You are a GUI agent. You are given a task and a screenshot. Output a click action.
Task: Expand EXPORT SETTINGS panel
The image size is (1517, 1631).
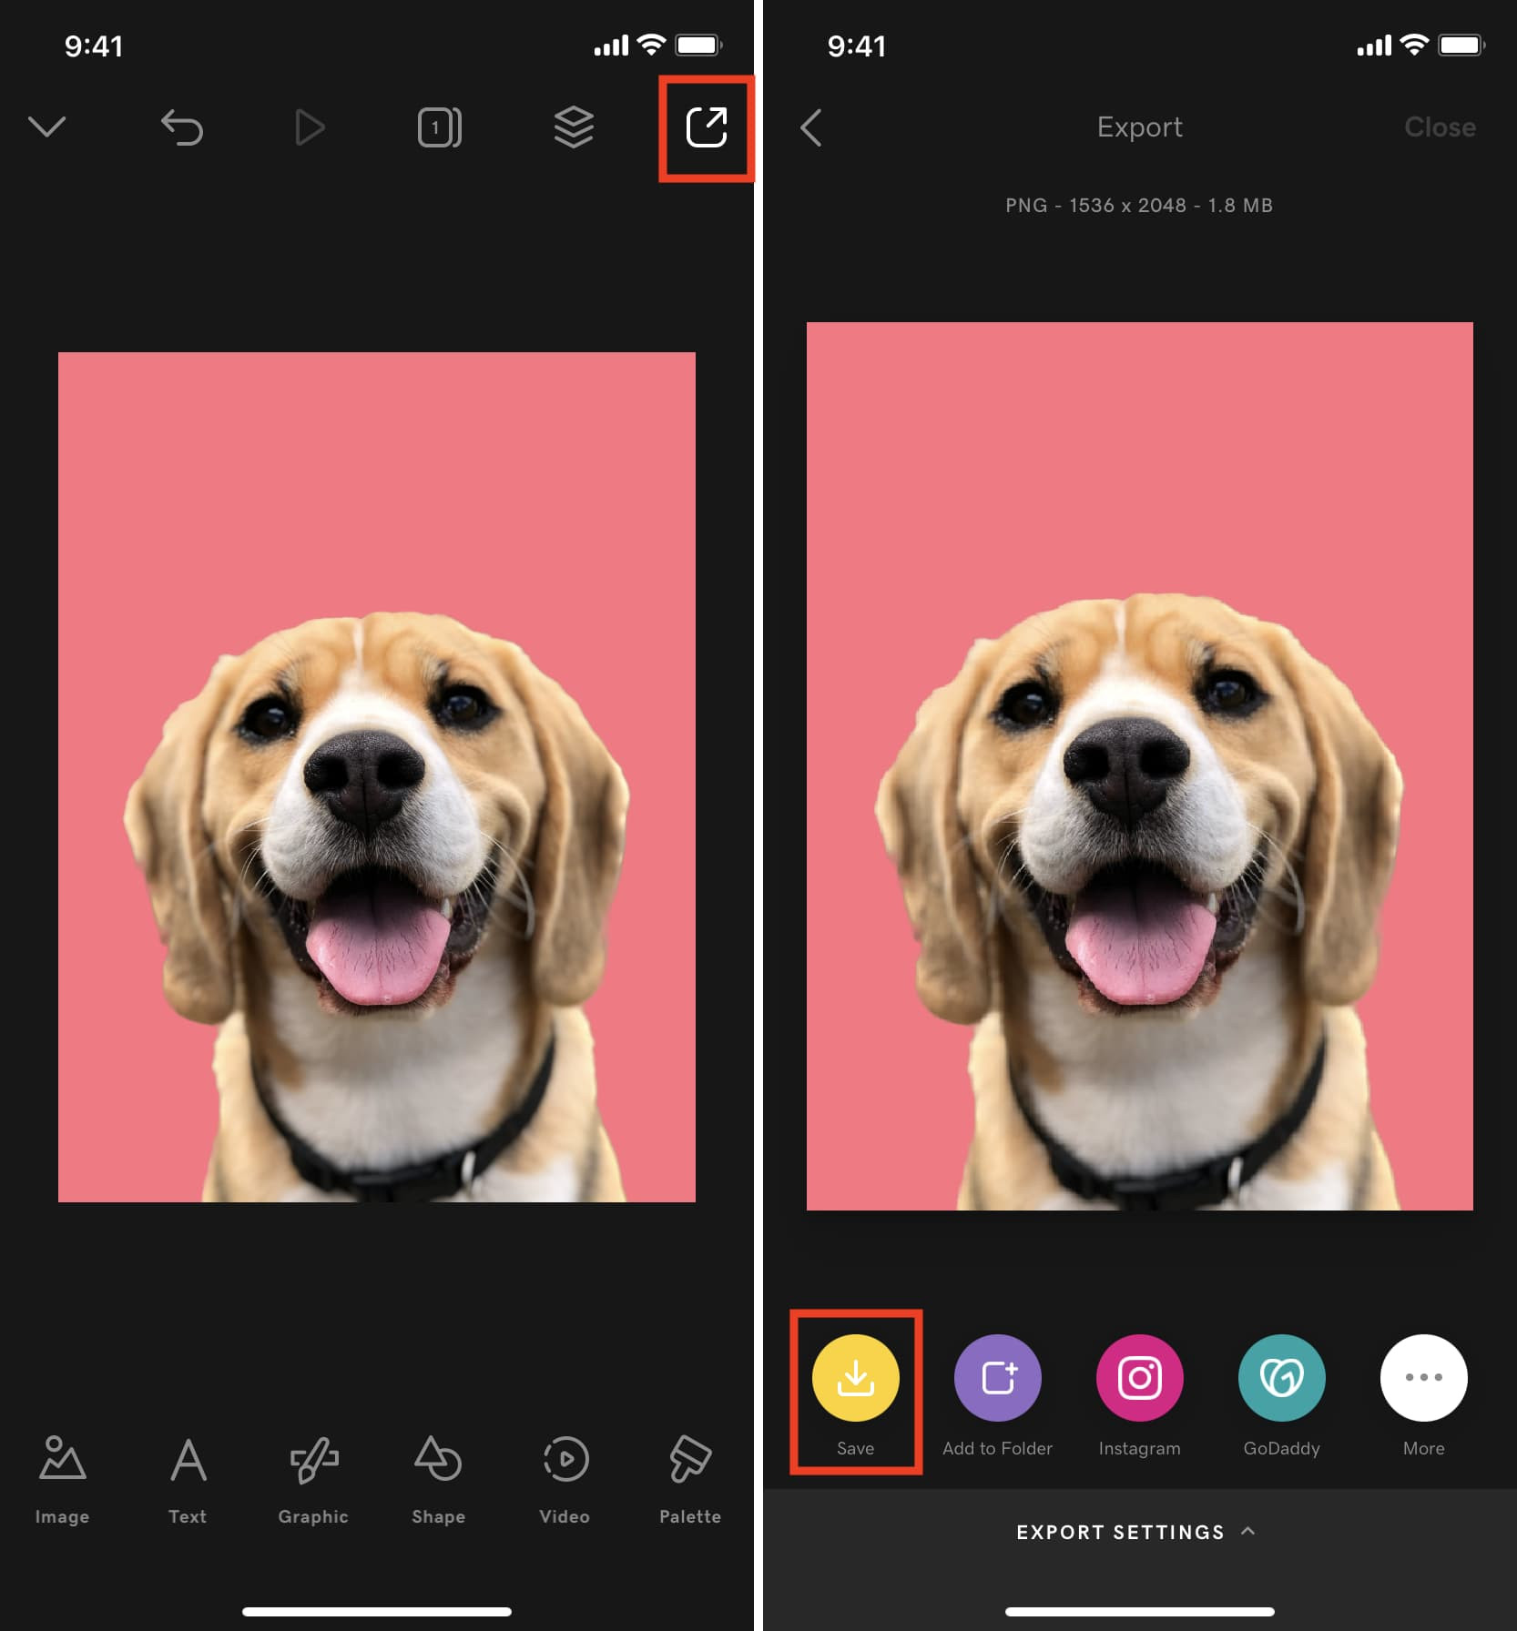click(1138, 1533)
